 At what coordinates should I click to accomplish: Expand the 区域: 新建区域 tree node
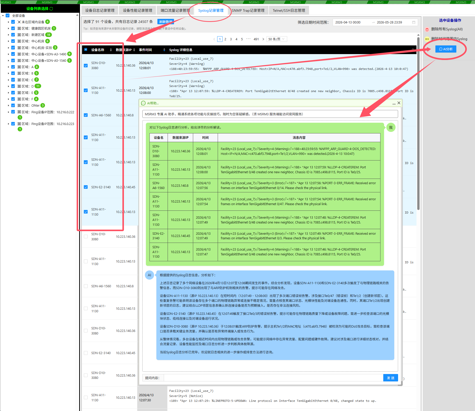8,35
